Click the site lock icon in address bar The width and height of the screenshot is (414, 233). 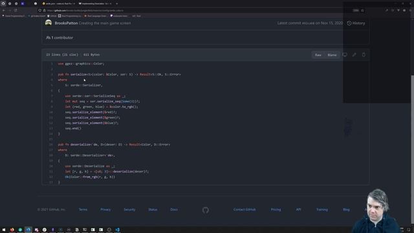[45, 10]
